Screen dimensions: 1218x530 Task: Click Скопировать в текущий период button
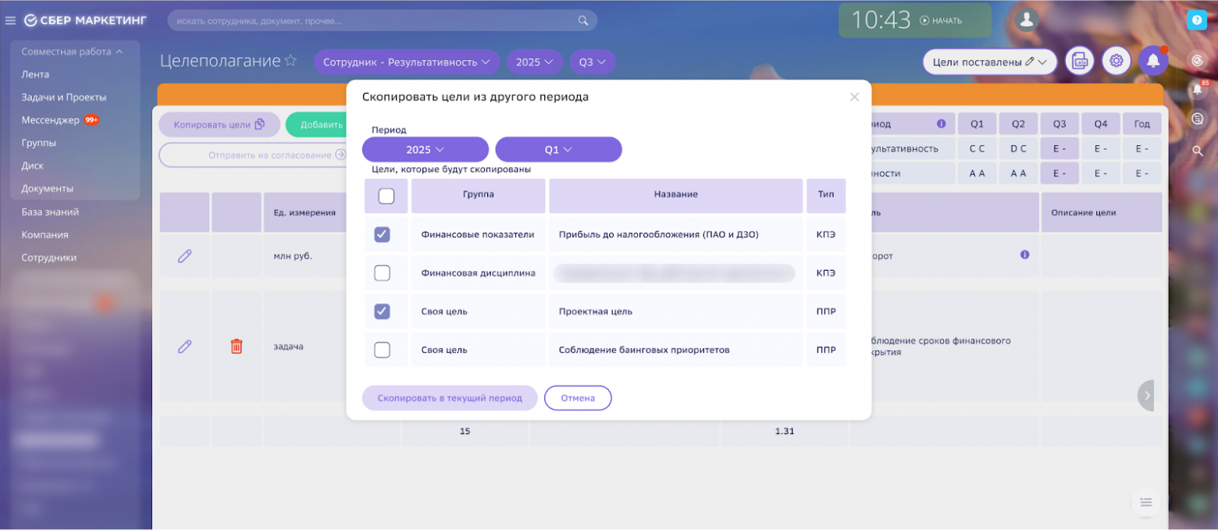click(450, 397)
